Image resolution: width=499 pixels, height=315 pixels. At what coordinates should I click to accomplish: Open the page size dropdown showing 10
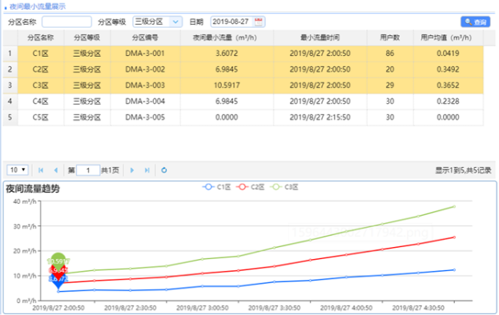(18, 169)
